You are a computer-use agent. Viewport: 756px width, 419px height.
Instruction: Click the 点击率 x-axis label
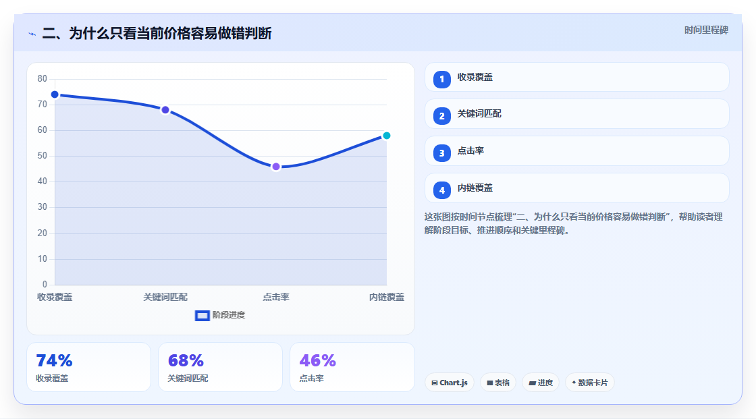[276, 297]
